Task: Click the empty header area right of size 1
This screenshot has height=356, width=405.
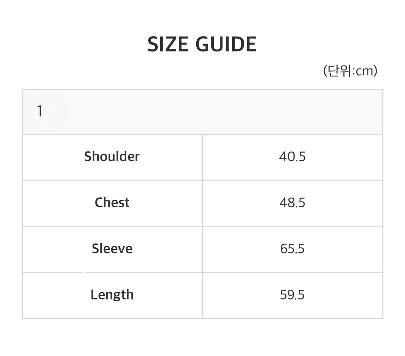Action: (x=223, y=112)
